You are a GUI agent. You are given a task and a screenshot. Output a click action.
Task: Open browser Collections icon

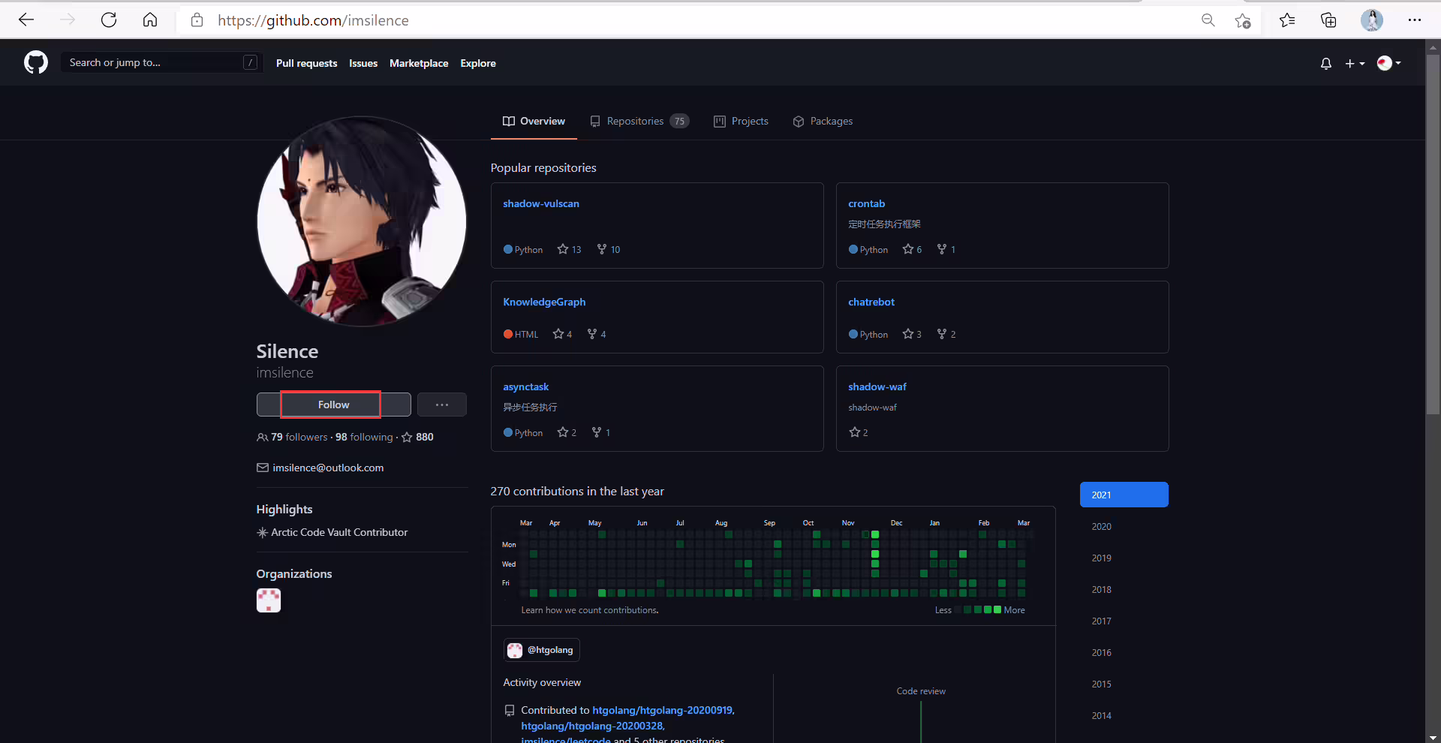coord(1328,20)
